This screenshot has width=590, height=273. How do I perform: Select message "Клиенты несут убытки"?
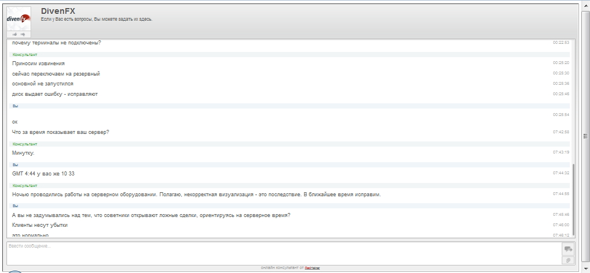(x=40, y=225)
